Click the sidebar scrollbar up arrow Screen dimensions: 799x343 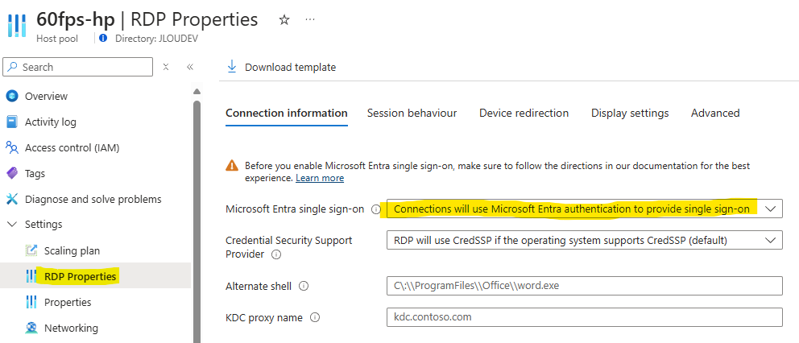tap(197, 92)
